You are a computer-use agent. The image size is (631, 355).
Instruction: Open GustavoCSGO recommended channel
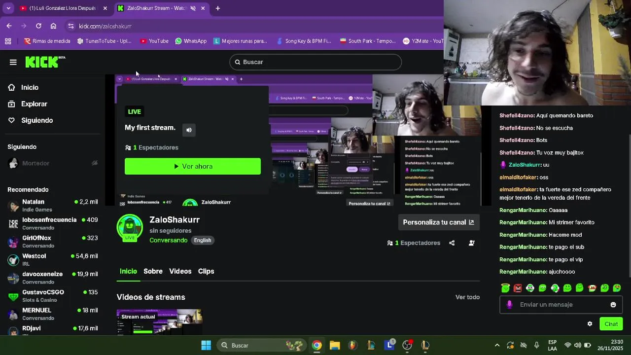click(x=52, y=296)
